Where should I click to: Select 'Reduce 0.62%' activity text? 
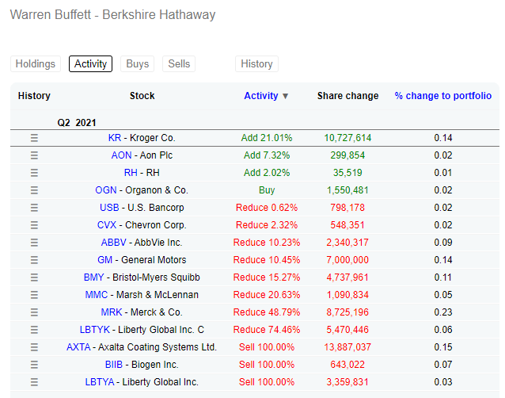tap(267, 208)
